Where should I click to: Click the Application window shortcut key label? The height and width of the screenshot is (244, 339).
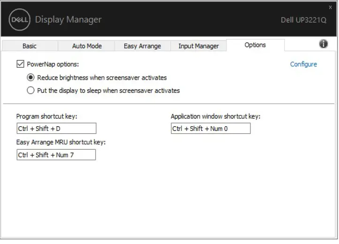tap(216, 116)
